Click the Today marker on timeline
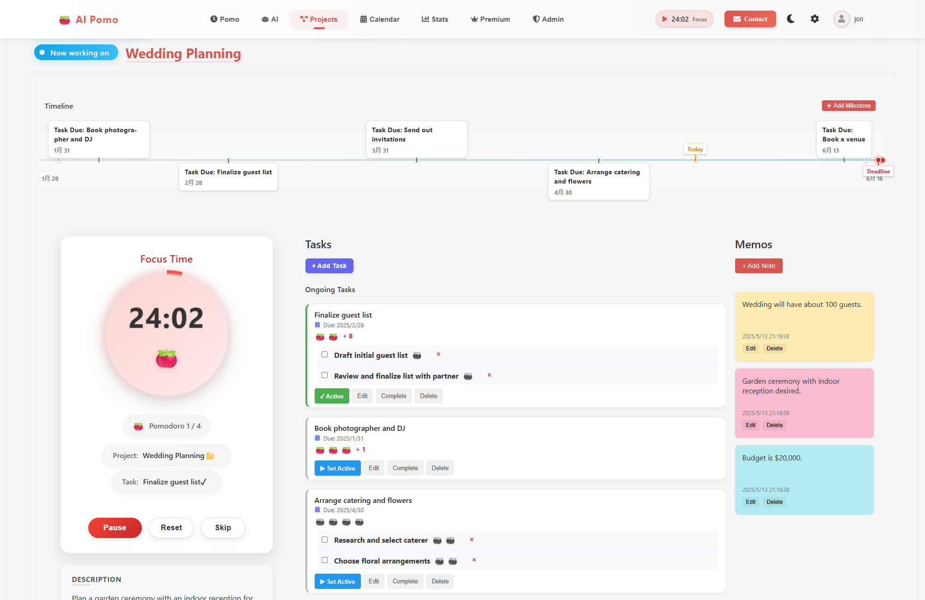This screenshot has height=600, width=925. [x=694, y=149]
